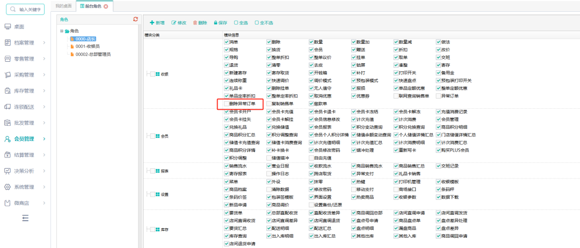Viewport: 580px width, 248px height.
Task: Click the 会员管理 person icon
Action: click(x=8, y=139)
